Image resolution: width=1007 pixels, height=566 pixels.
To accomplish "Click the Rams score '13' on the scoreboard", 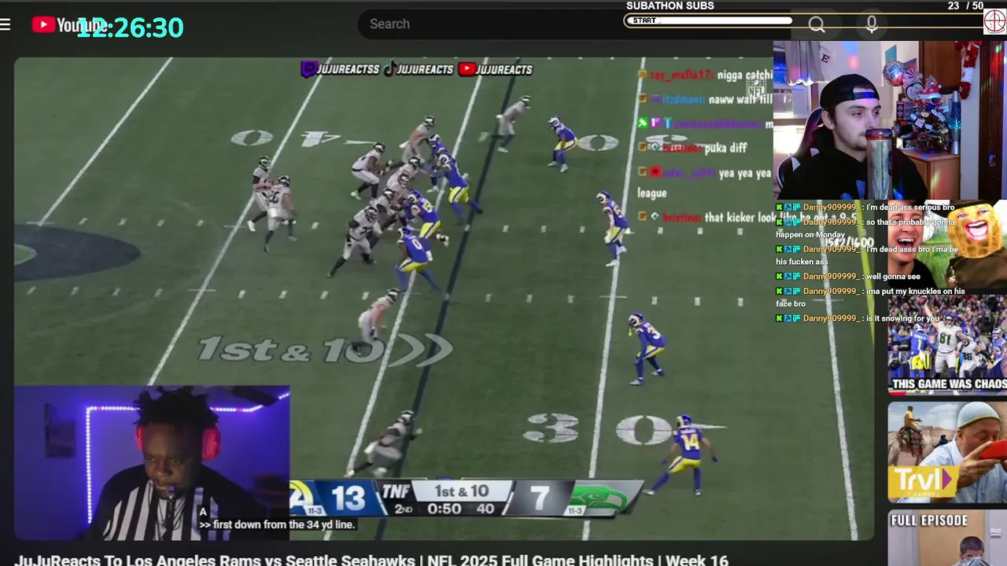I will click(x=348, y=498).
